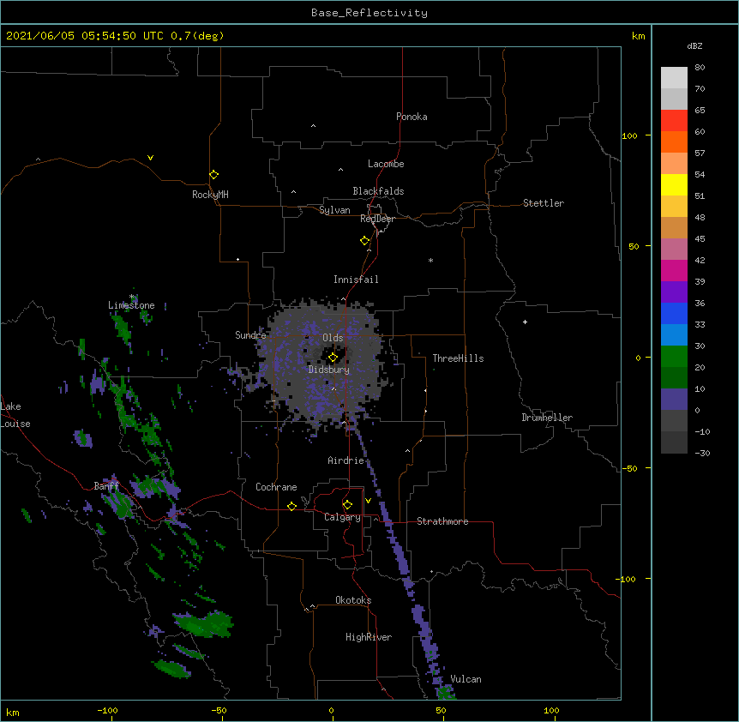Viewport: 739px width, 722px height.
Task: Pick the orange 60–57 dBZ legend swatch
Action: pyautogui.click(x=674, y=141)
